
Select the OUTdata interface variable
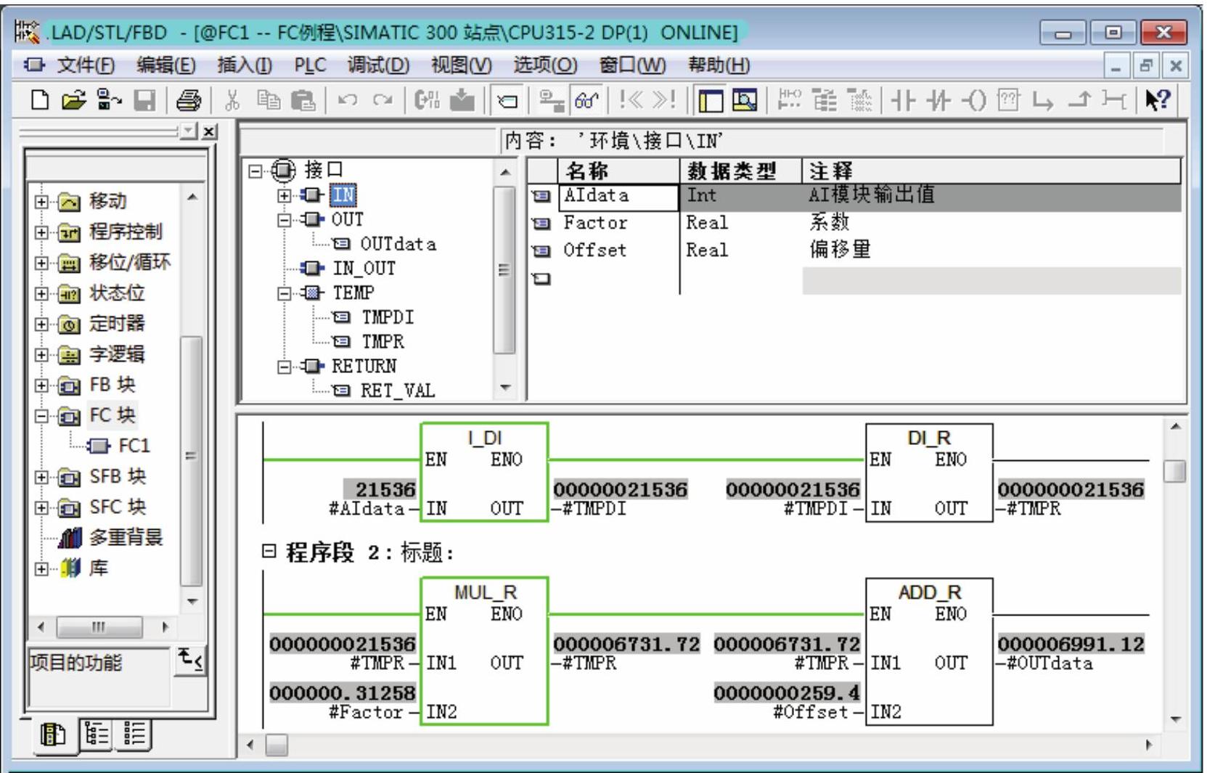[398, 245]
